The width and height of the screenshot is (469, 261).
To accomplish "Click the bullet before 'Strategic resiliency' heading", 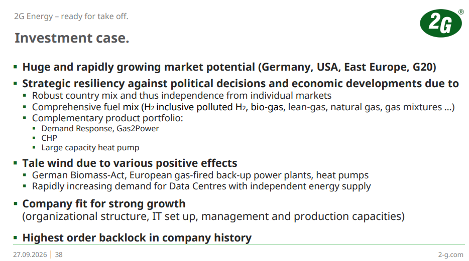I will click(15, 84).
